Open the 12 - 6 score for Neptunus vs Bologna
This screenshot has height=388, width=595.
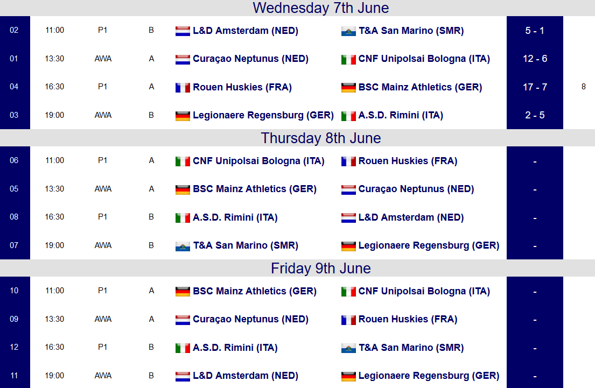point(535,59)
